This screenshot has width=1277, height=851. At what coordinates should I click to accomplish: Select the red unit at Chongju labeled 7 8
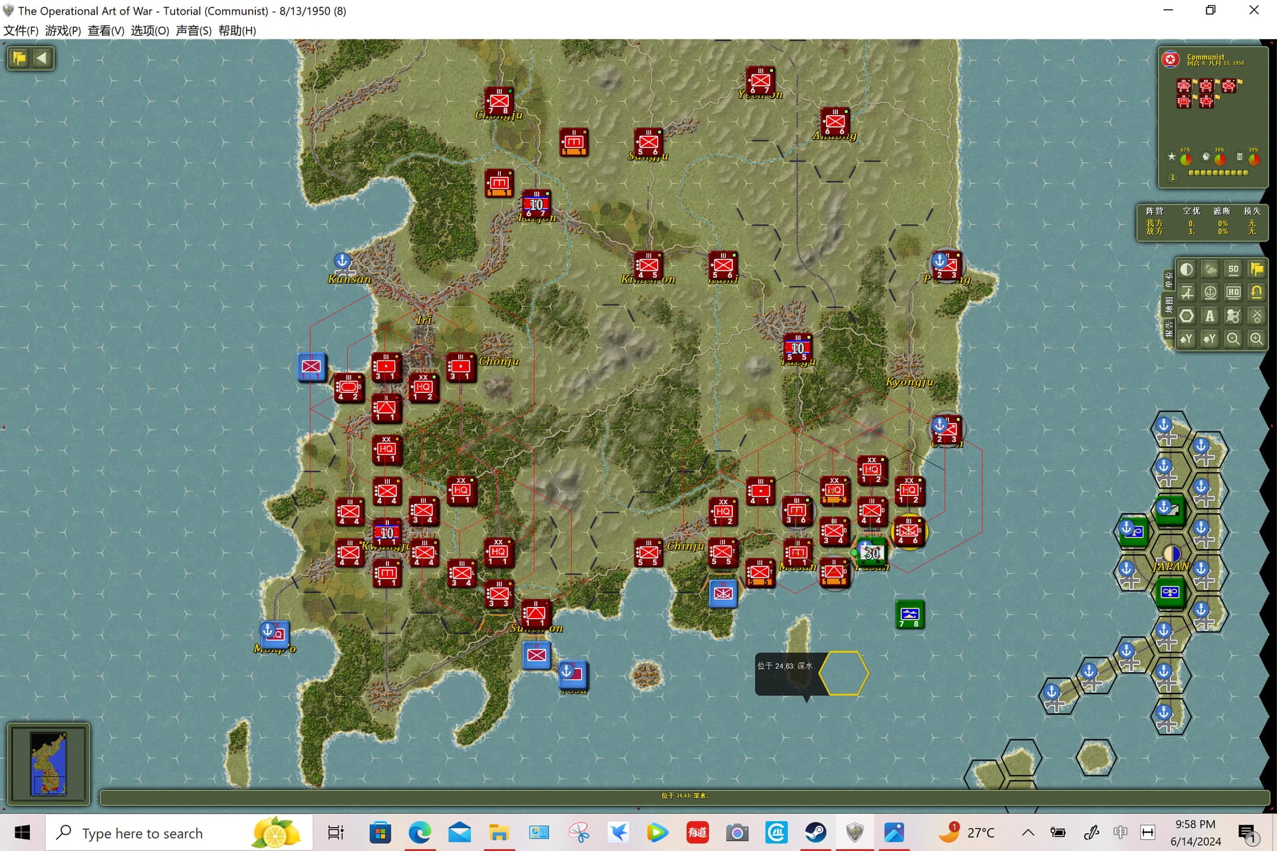[499, 102]
